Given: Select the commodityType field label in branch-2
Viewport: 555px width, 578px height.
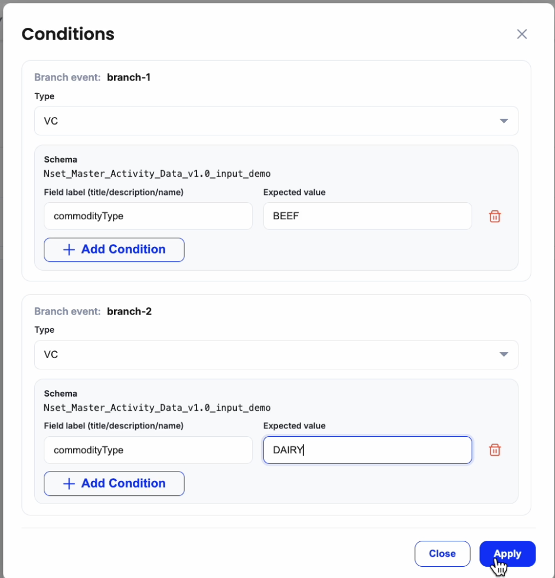Looking at the screenshot, I should click(x=148, y=450).
